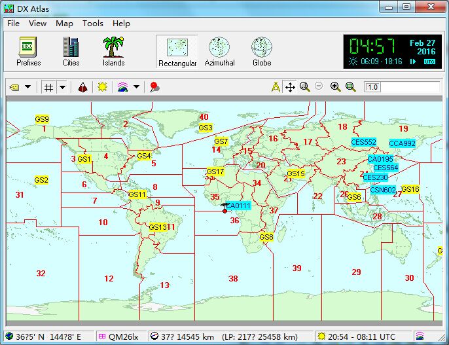Viewport: 449px width, 345px height.
Task: Click the yellow labels tag icon
Action: pyautogui.click(x=14, y=87)
